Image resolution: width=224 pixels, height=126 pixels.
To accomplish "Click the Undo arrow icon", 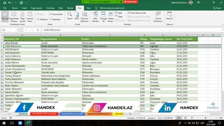I will pos(9,3).
